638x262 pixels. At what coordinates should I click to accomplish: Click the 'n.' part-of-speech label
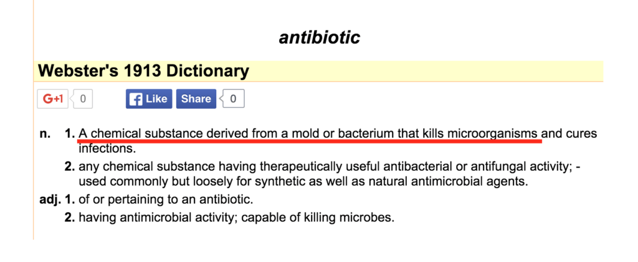[45, 133]
